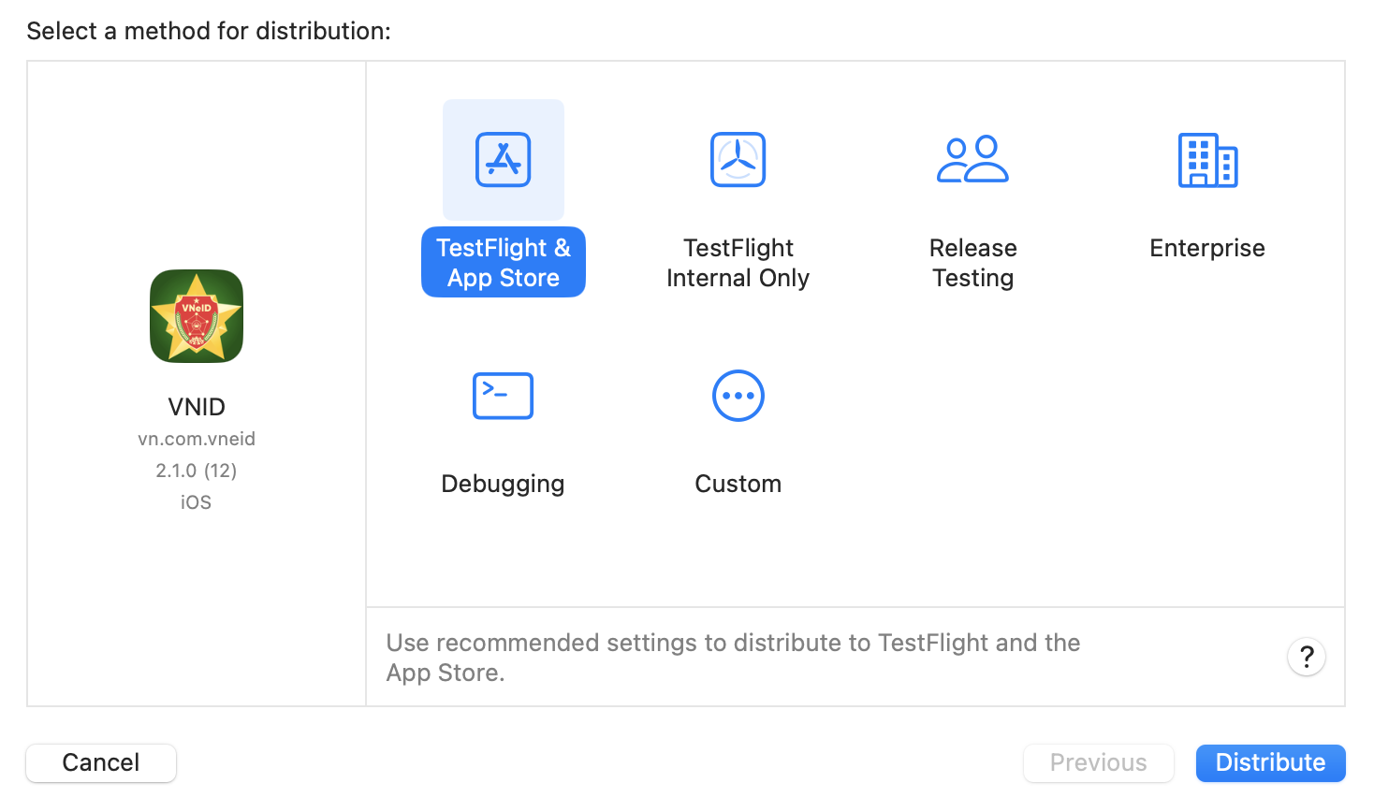Go back with the Previous button
Image resolution: width=1374 pixels, height=797 pixels.
(1098, 762)
